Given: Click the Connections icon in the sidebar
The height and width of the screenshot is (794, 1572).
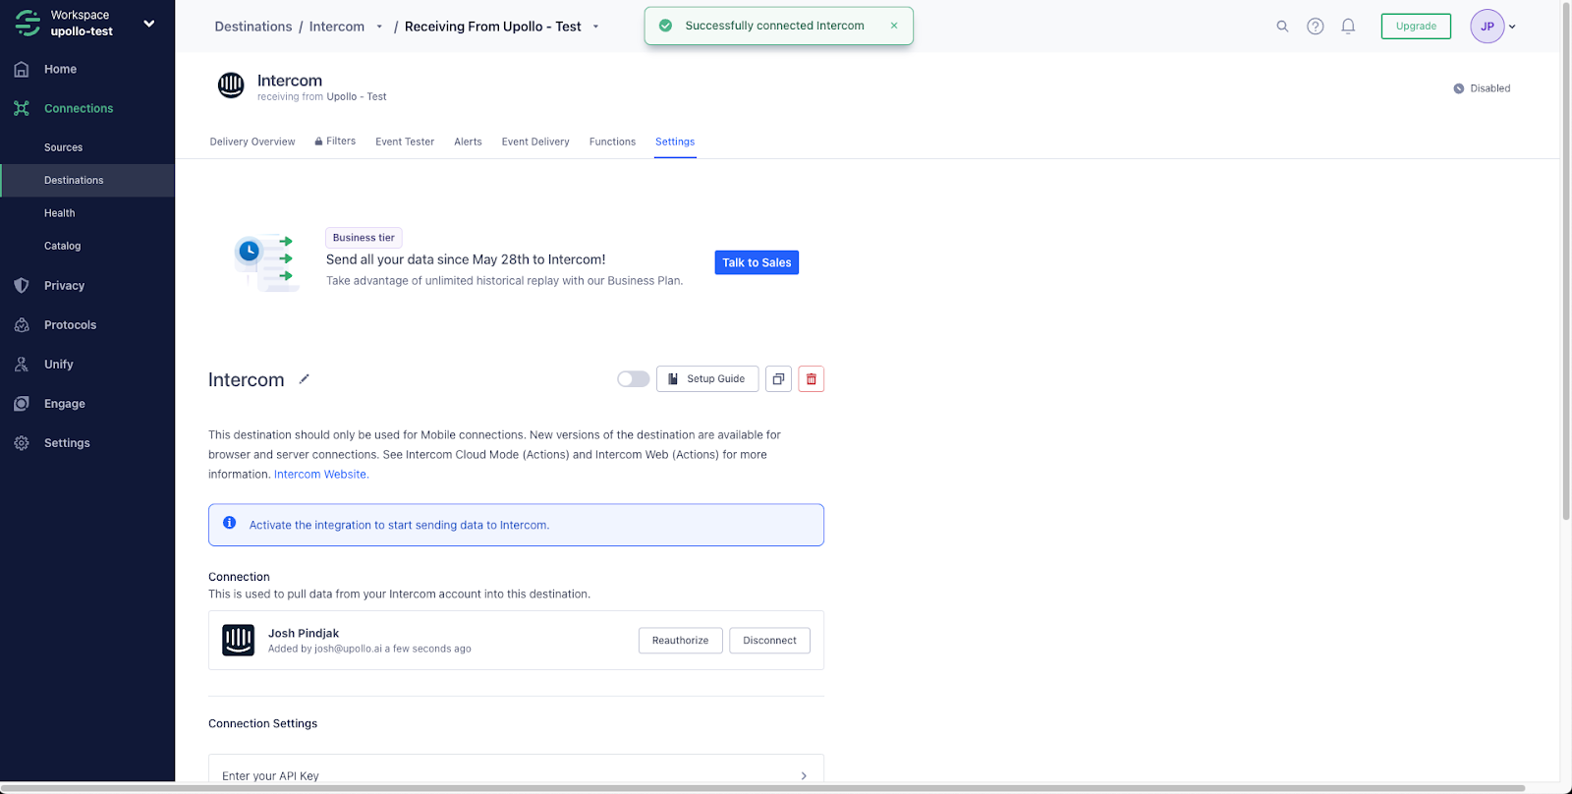Looking at the screenshot, I should pyautogui.click(x=22, y=108).
